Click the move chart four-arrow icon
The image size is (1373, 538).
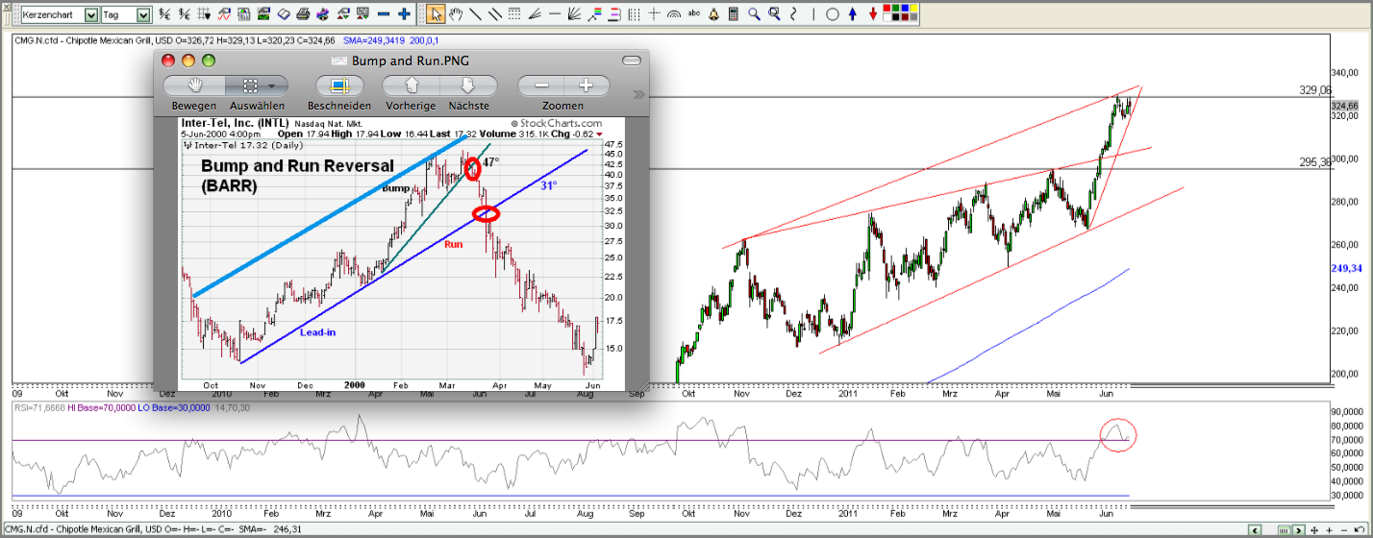tap(1313, 530)
